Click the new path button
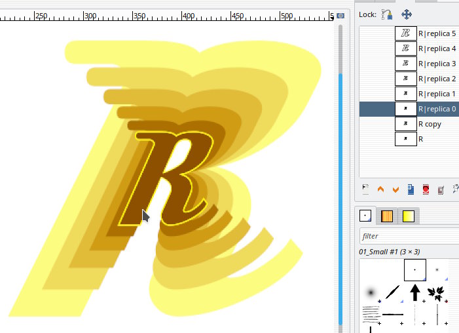The image size is (459, 333). pos(366,189)
